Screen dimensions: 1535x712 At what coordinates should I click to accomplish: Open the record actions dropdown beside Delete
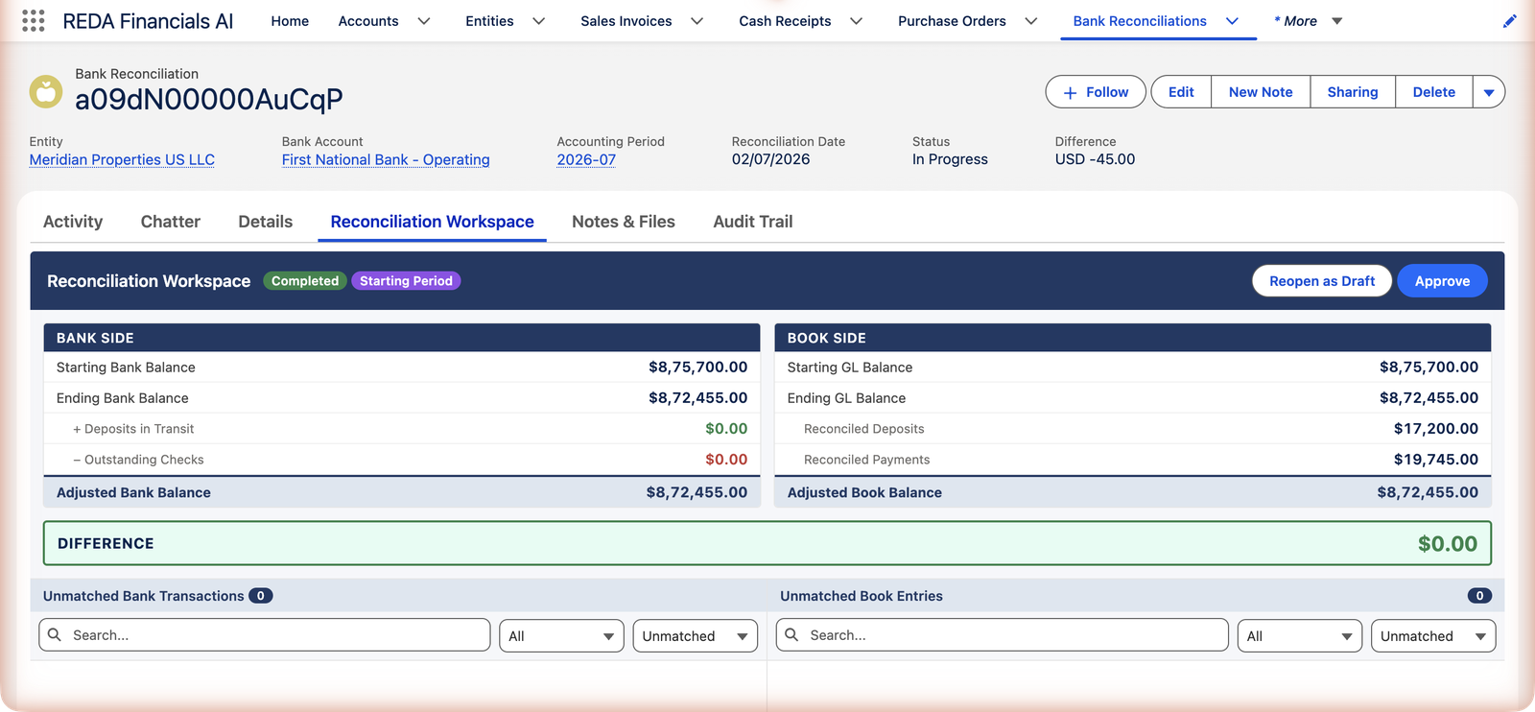point(1489,92)
